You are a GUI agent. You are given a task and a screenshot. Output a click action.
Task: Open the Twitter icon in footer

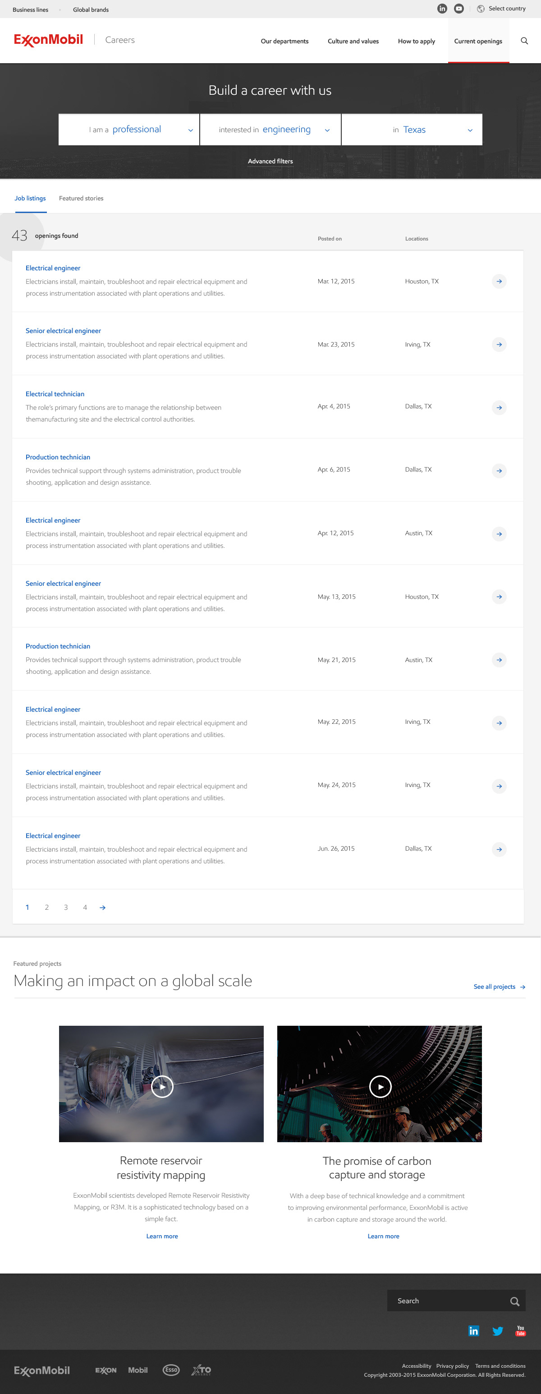[497, 1331]
